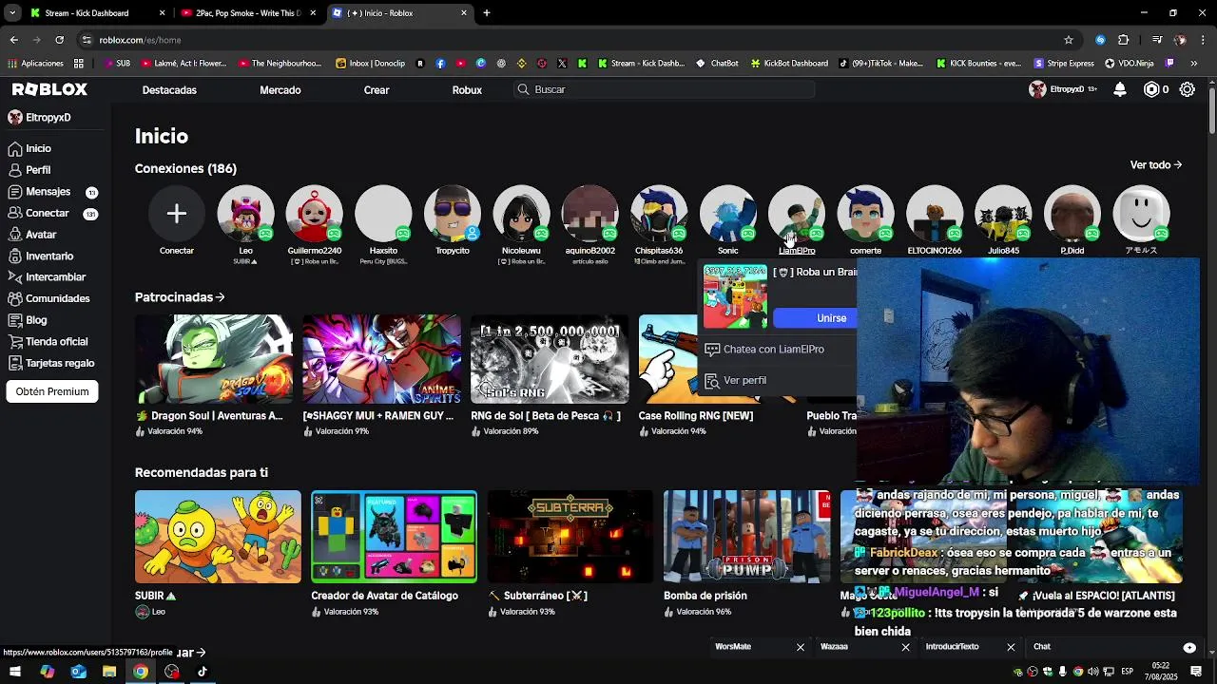Close the Stream - Kick Dashboard tab
The image size is (1217, 684).
coord(163,13)
